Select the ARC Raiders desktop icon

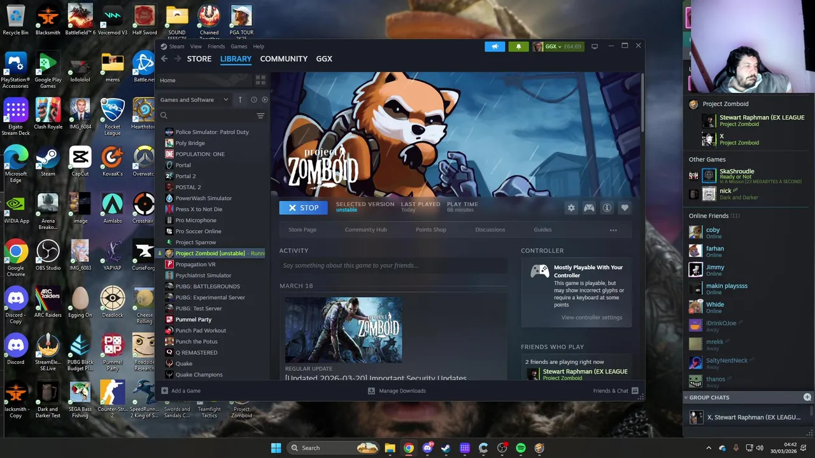pos(48,303)
